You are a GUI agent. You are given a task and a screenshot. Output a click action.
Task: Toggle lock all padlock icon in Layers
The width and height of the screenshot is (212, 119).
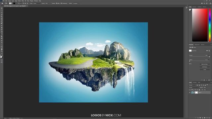[x=199, y=90]
